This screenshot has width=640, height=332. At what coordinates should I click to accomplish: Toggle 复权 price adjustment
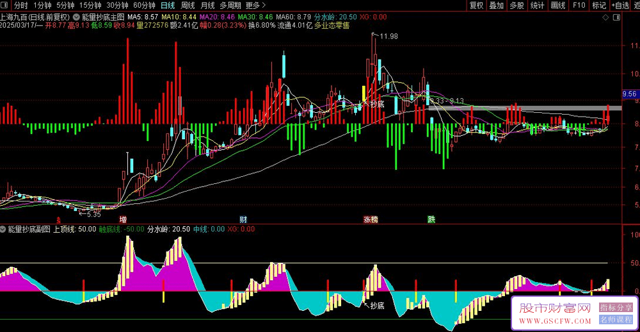tap(476, 5)
